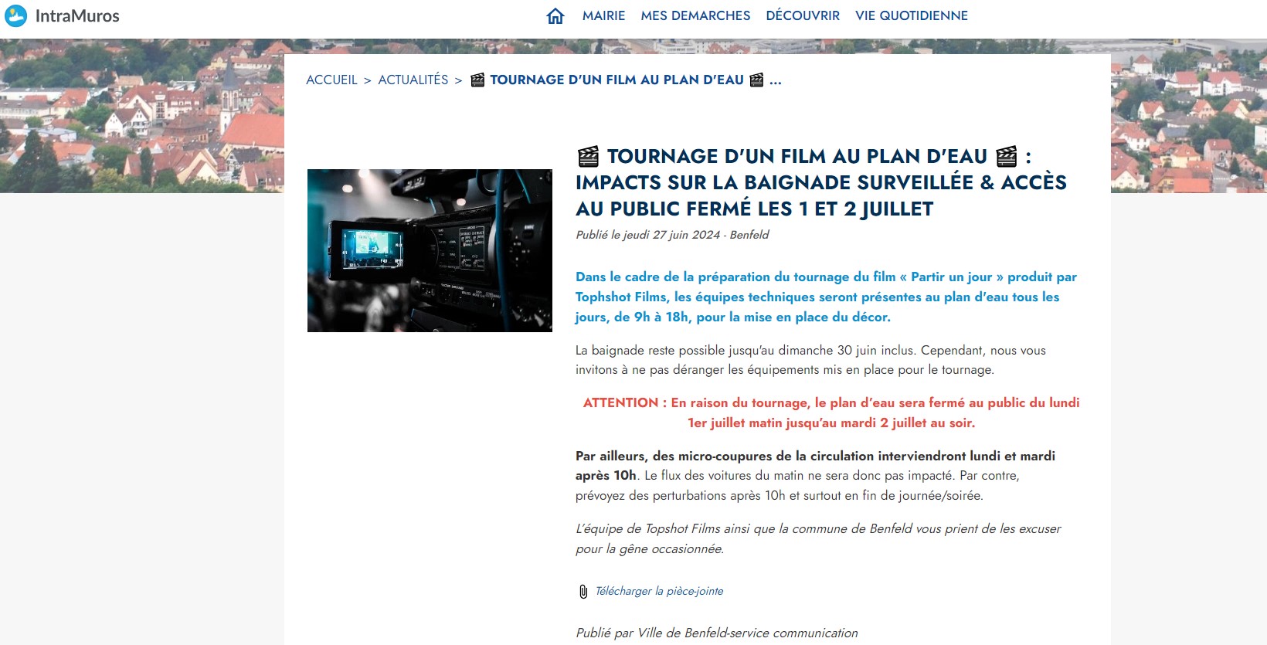Go back to ACTUALITÉS via breadcrumb

pos(413,80)
